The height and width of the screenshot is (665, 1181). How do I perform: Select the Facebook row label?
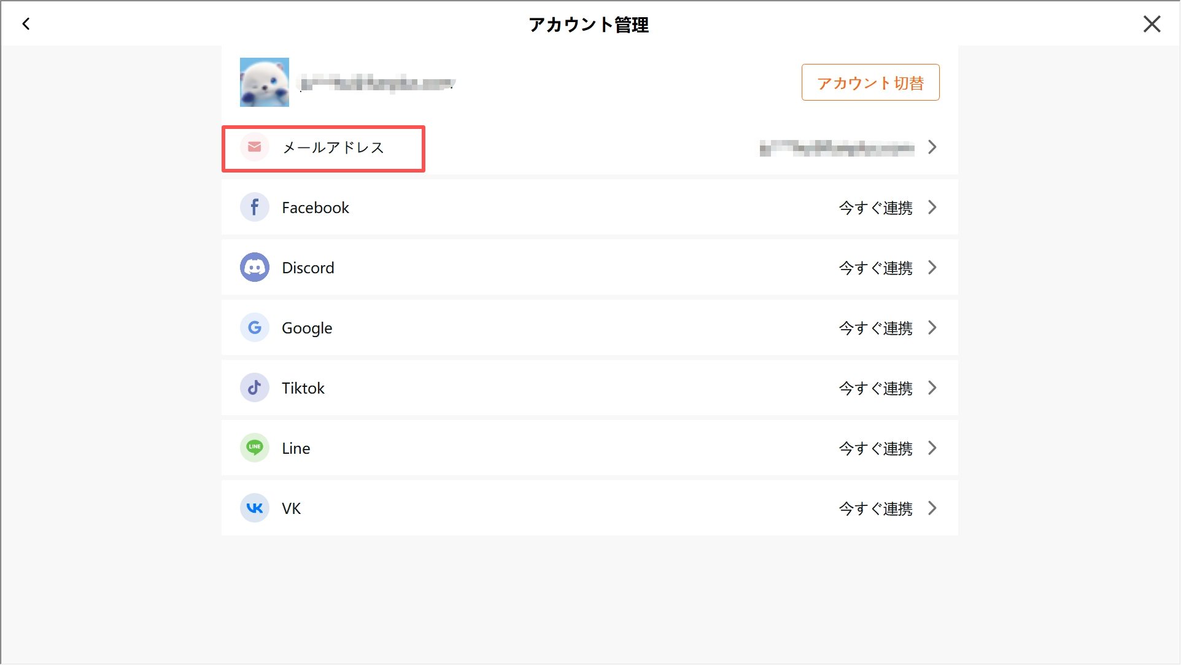point(316,208)
